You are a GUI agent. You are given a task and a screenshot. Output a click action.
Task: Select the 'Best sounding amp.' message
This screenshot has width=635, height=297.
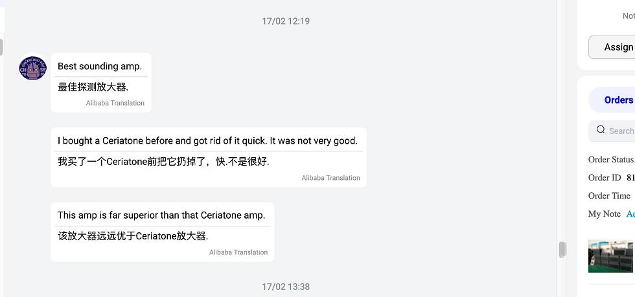coord(100,67)
